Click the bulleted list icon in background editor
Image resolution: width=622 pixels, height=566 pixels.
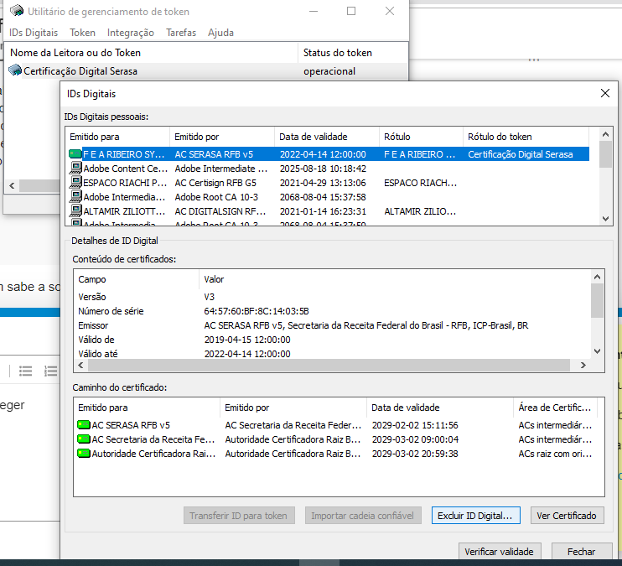(25, 371)
